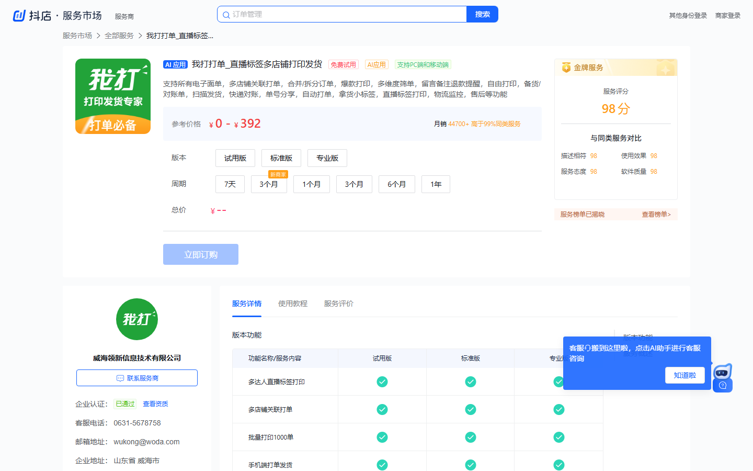Screen dimensions: 753x471
Task: Click the orange AI应用 tag
Action: click(376, 65)
